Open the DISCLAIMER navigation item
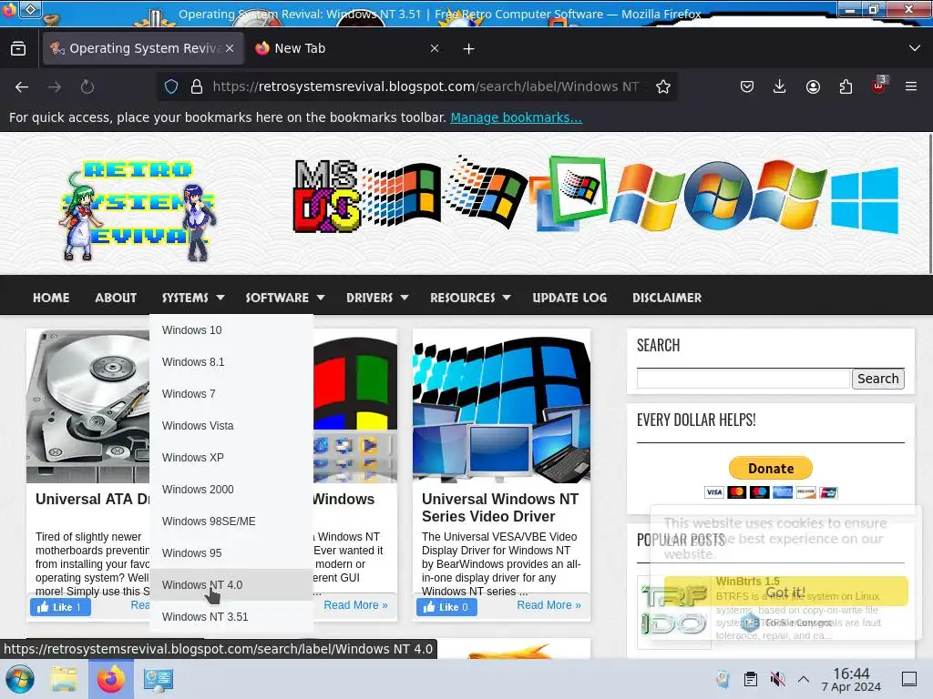This screenshot has width=933, height=699. pyautogui.click(x=667, y=298)
